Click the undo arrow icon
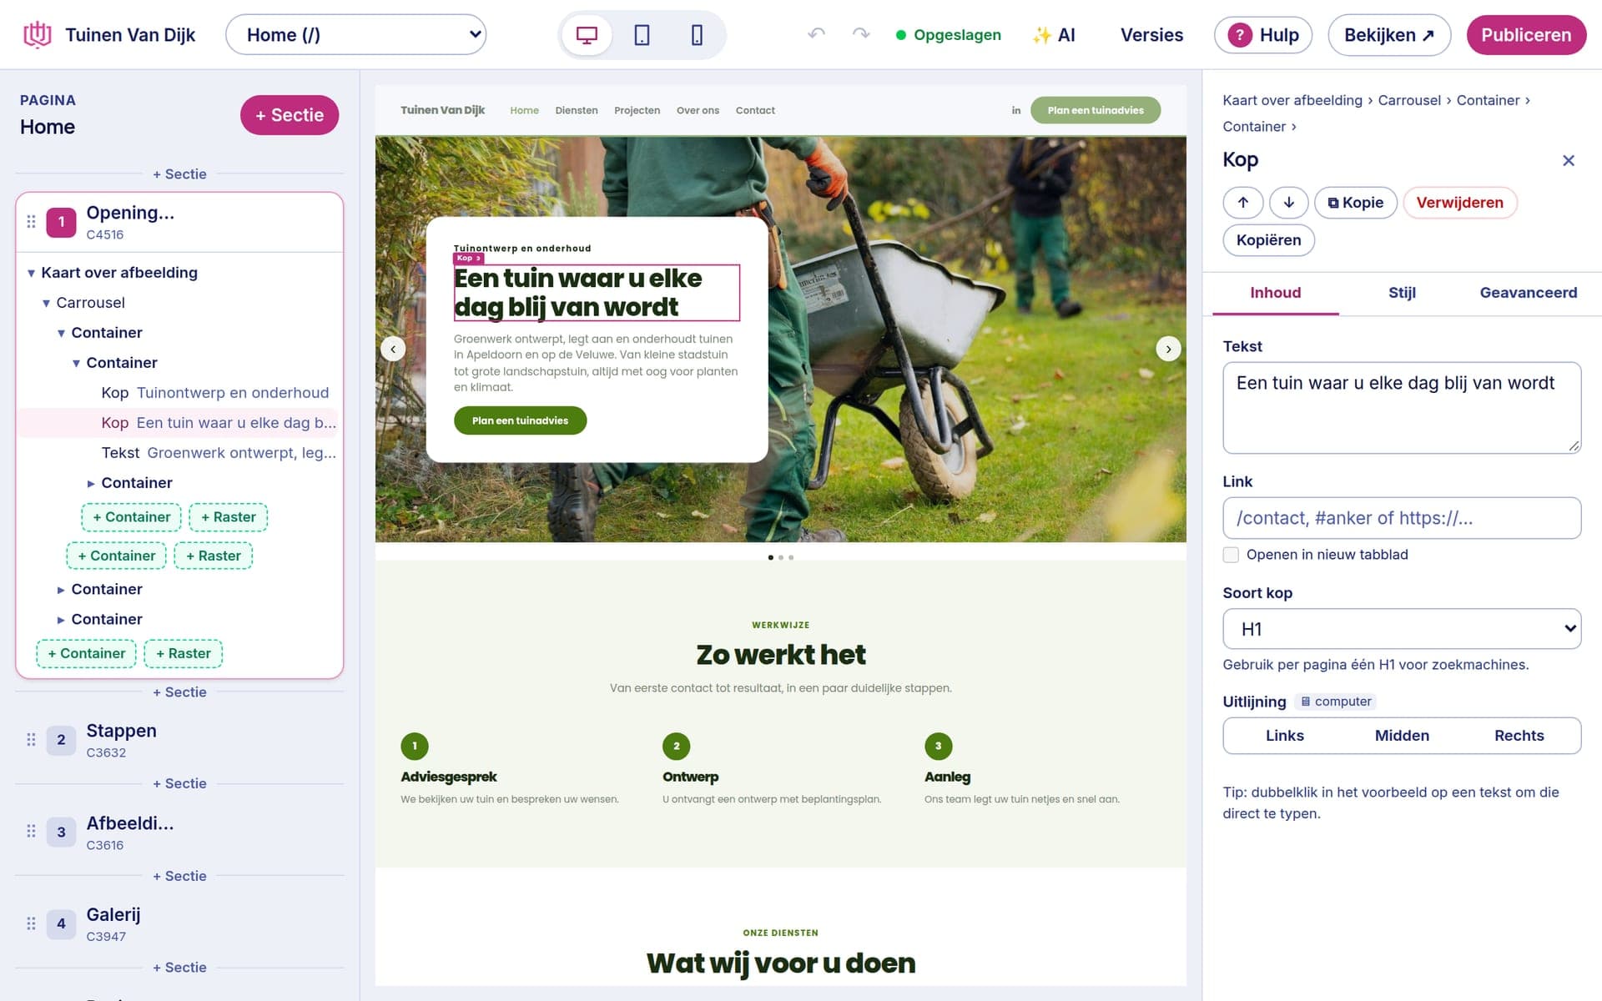Image resolution: width=1602 pixels, height=1001 pixels. 816,34
